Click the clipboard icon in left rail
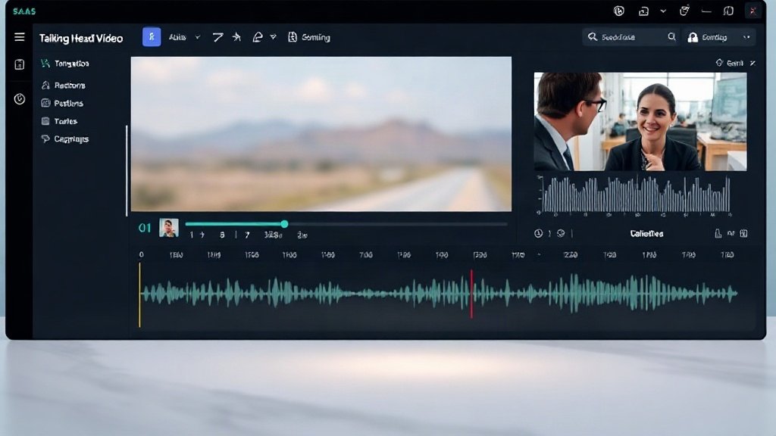The width and height of the screenshot is (776, 436). click(19, 64)
